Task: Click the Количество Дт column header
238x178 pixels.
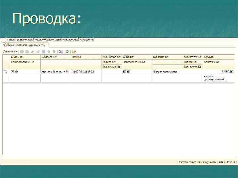Action: pos(112,57)
